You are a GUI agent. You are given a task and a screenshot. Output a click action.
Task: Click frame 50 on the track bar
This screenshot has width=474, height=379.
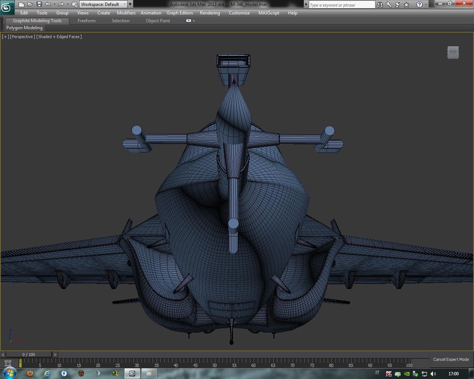(215, 363)
